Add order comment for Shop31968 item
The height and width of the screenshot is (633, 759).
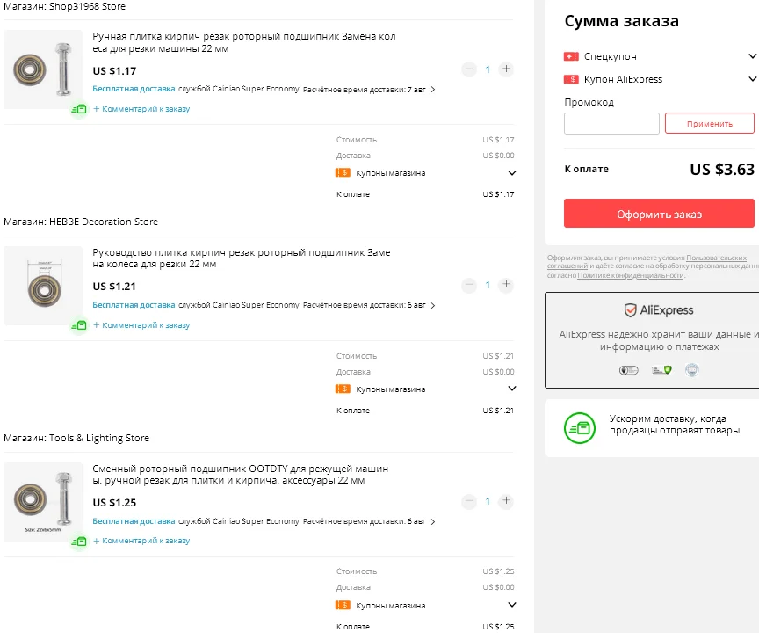point(141,109)
